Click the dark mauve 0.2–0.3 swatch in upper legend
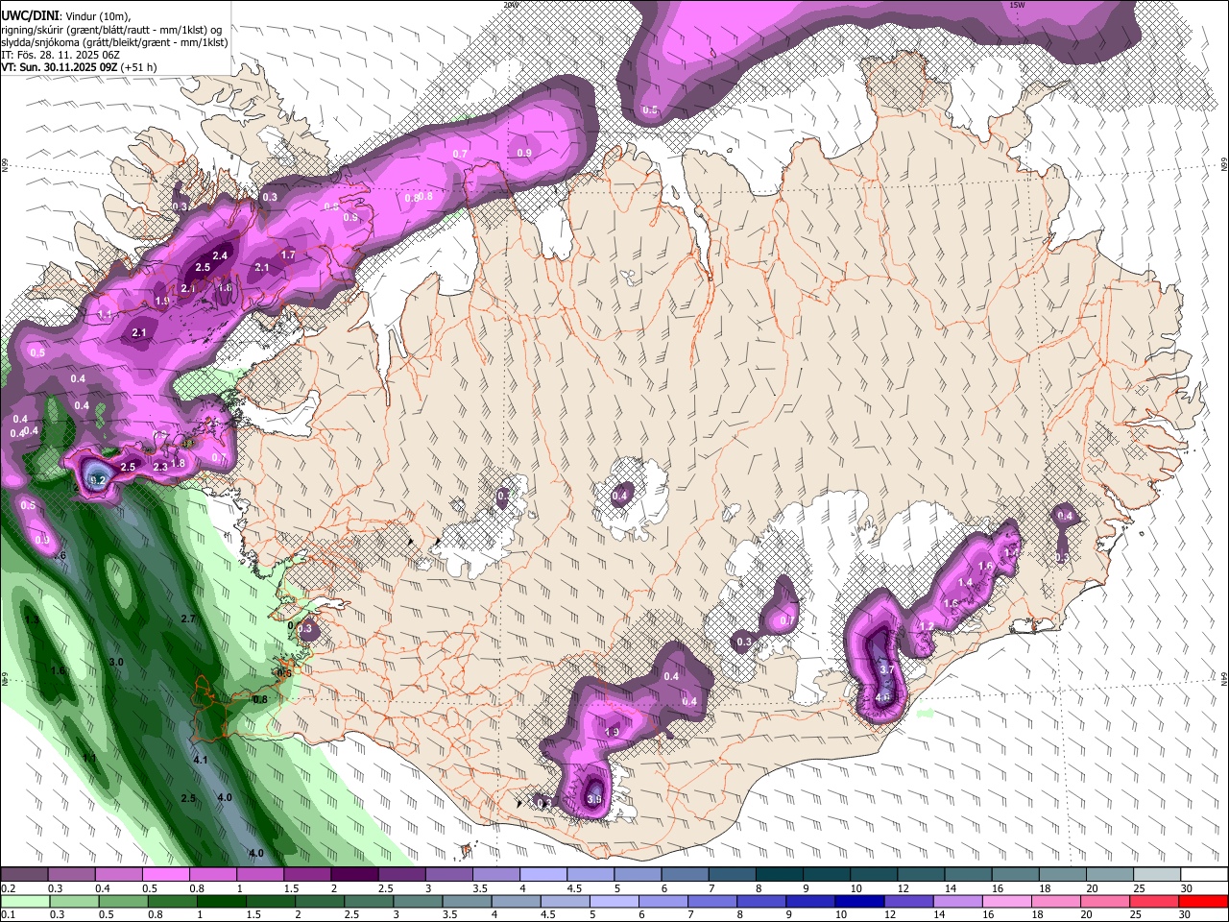The width and height of the screenshot is (1229, 922). [x=24, y=874]
